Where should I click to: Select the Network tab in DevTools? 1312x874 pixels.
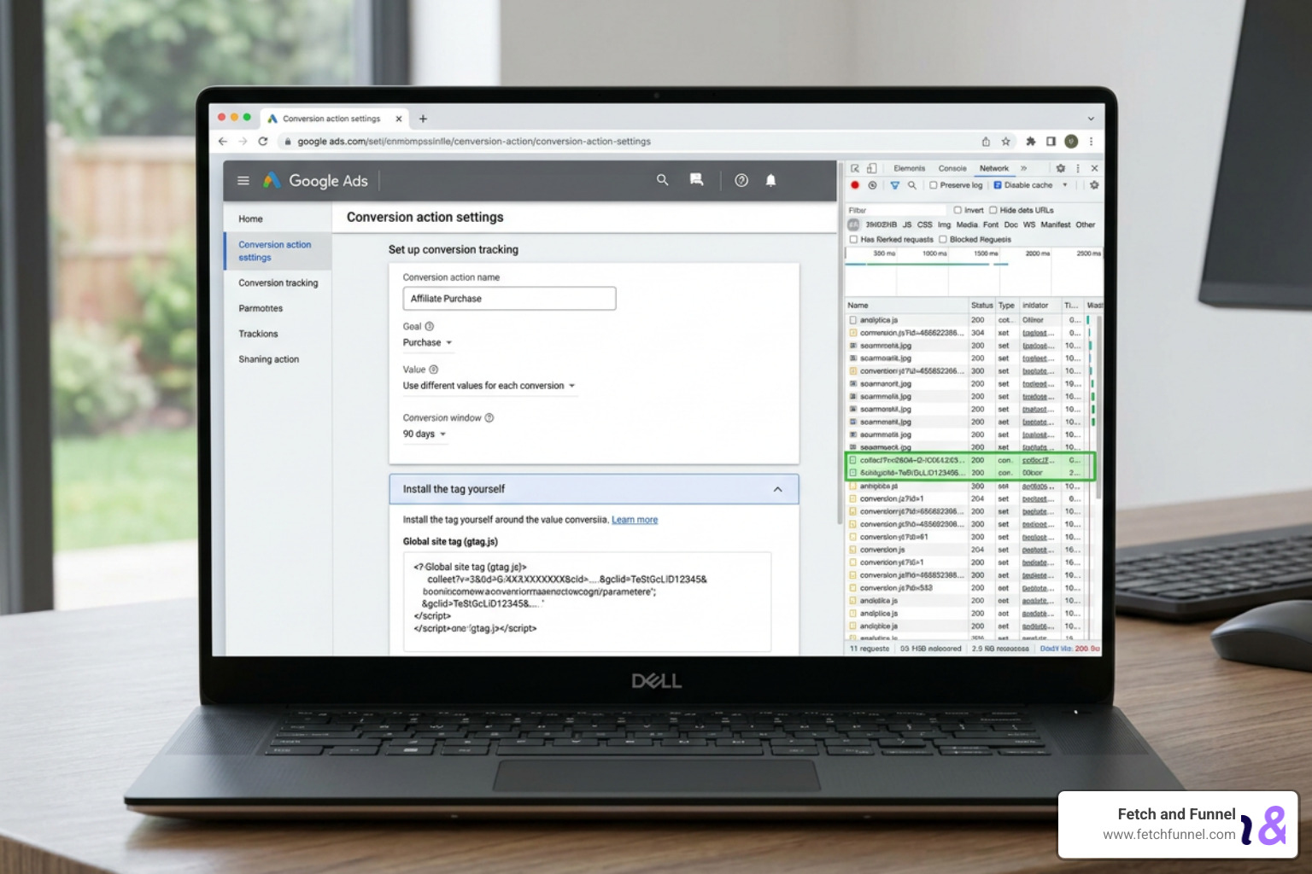(x=994, y=168)
